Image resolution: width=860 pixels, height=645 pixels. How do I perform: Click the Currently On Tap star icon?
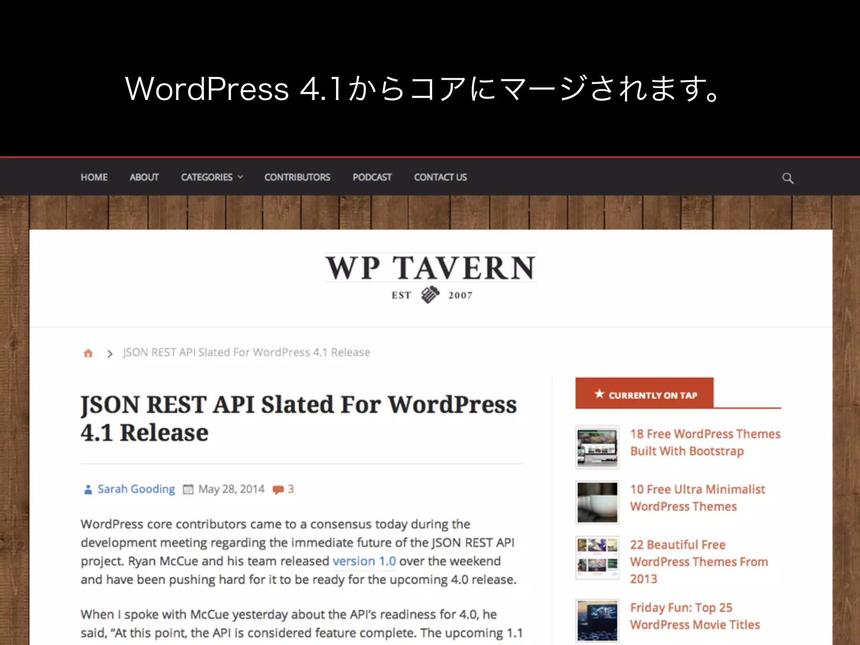pyautogui.click(x=599, y=394)
